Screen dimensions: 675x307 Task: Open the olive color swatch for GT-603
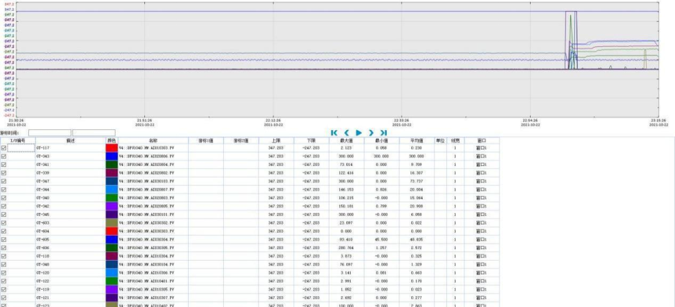(x=111, y=223)
